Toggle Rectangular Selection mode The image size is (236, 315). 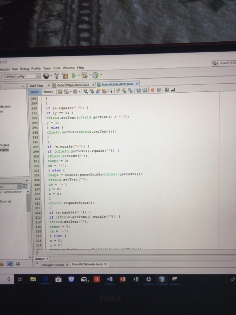[111, 91]
